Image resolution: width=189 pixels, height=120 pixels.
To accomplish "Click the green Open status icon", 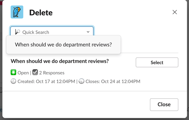I will (x=13, y=72).
